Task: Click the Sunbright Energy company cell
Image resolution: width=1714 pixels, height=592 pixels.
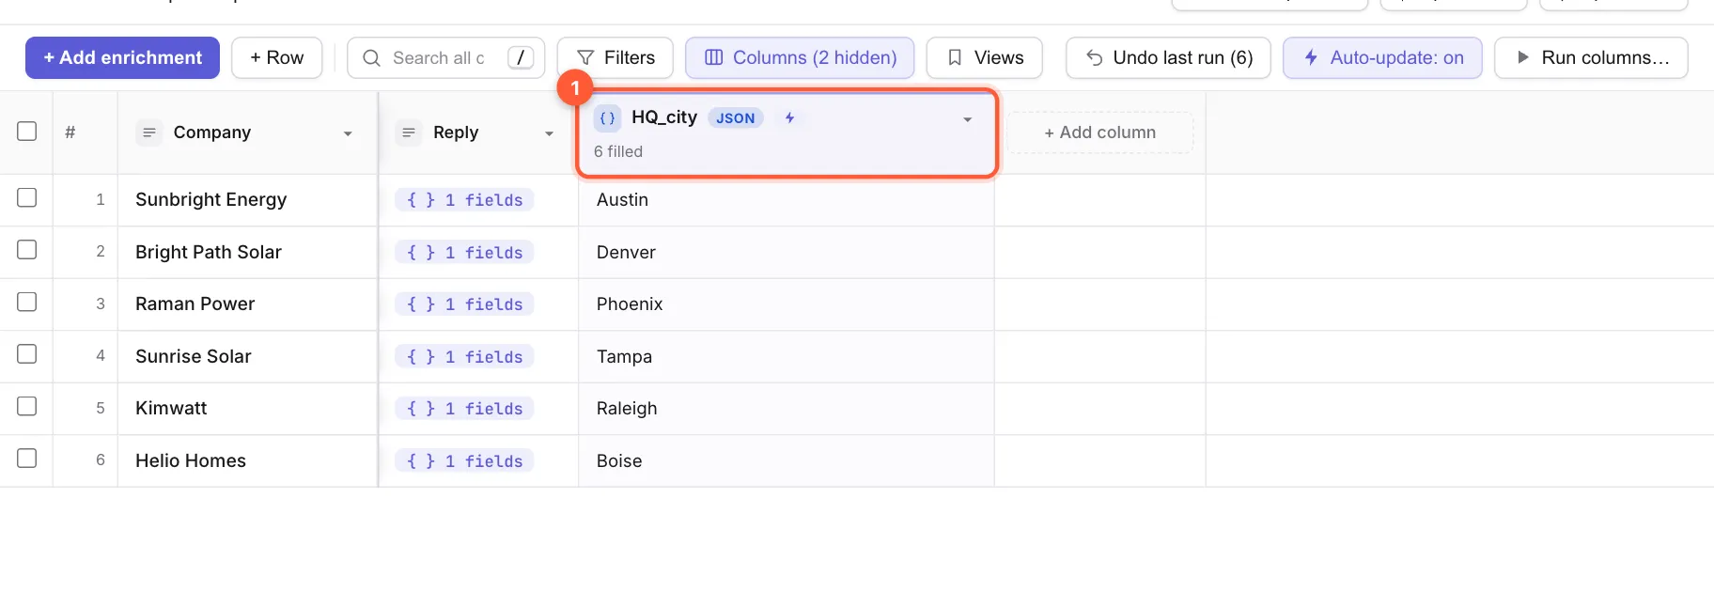Action: point(247,200)
